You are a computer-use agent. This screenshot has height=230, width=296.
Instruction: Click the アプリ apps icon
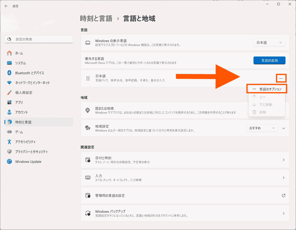[x=9, y=102]
